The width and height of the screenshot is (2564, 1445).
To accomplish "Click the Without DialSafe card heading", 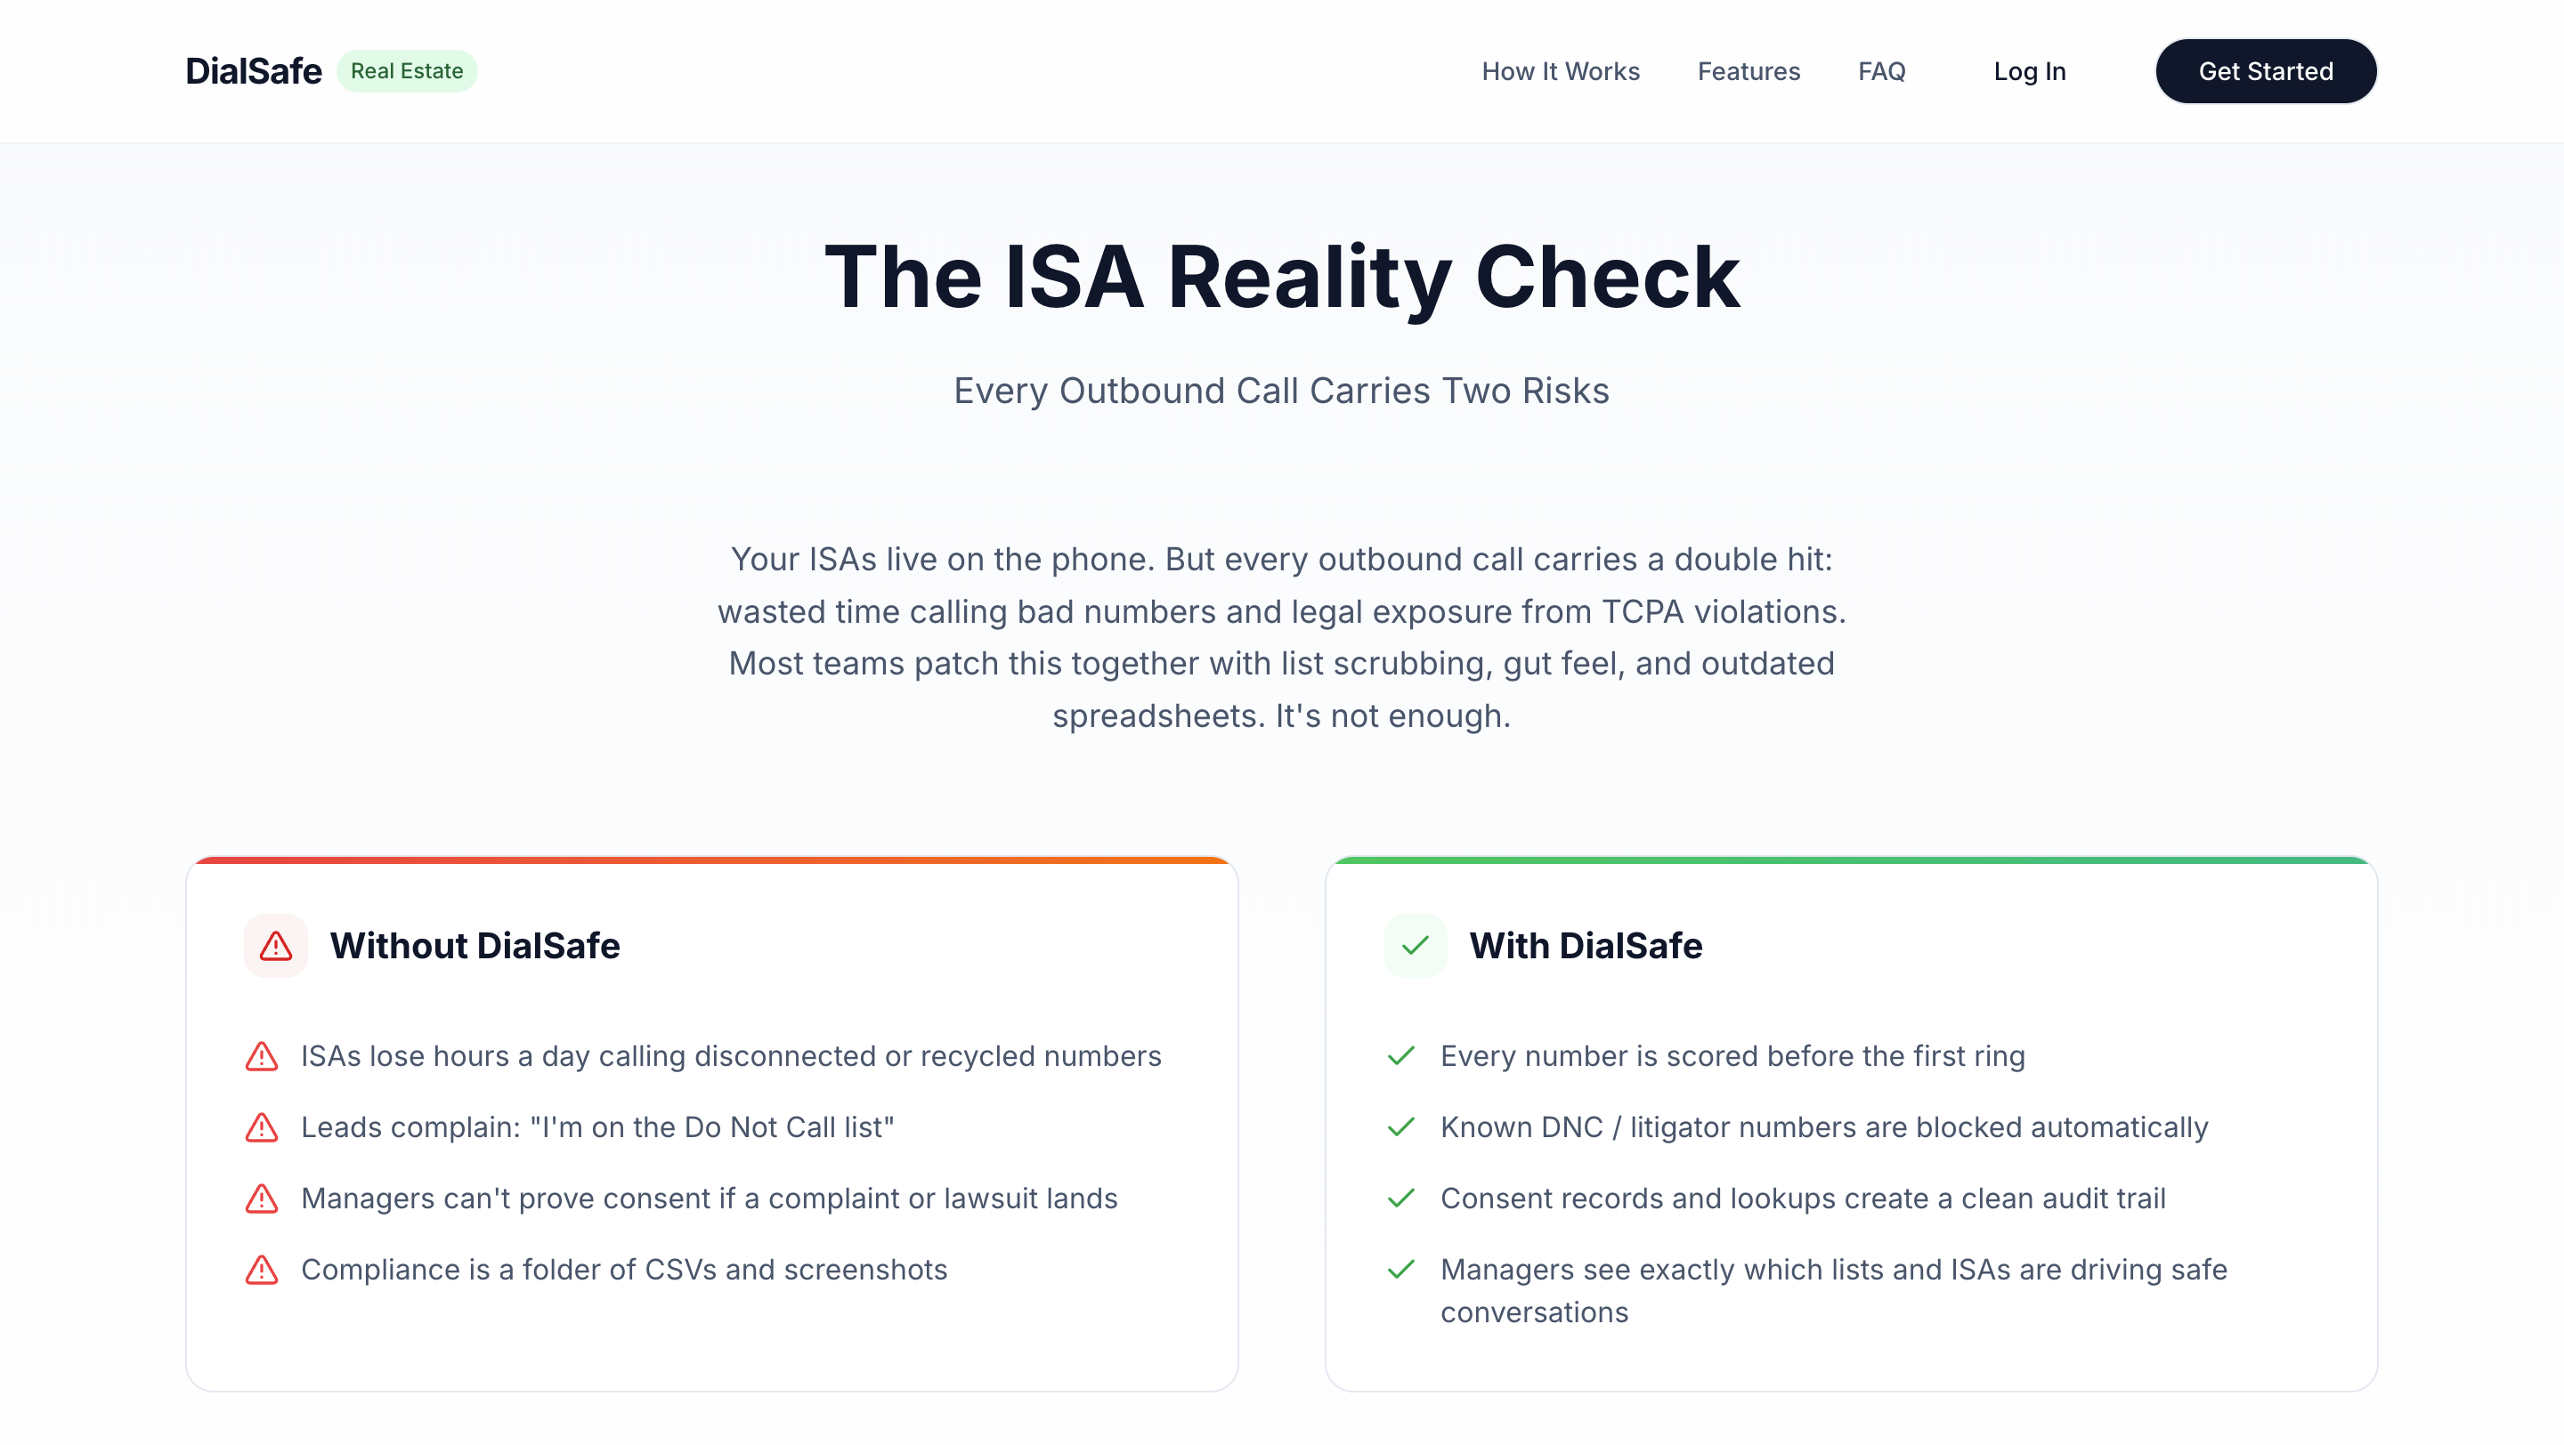I will click(x=475, y=946).
